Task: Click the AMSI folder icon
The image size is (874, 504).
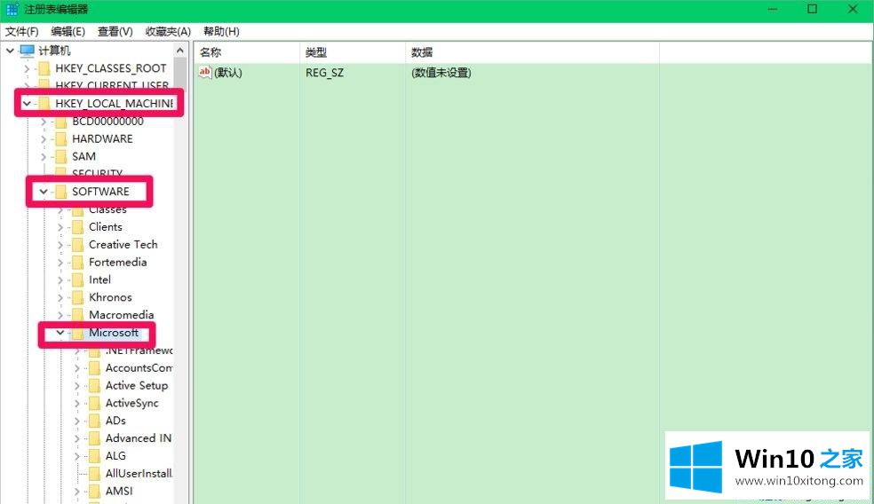Action: tap(94, 492)
